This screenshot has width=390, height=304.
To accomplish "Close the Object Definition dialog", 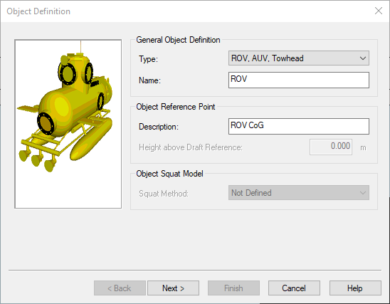I will click(x=379, y=11).
